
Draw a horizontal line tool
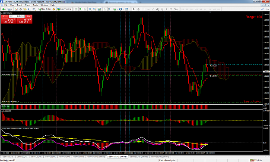pyautogui.click(x=149, y=9)
